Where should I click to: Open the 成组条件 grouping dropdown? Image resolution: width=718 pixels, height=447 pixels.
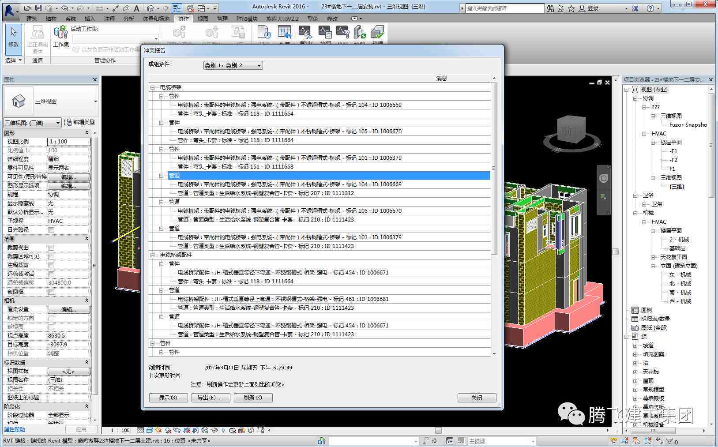click(x=233, y=65)
